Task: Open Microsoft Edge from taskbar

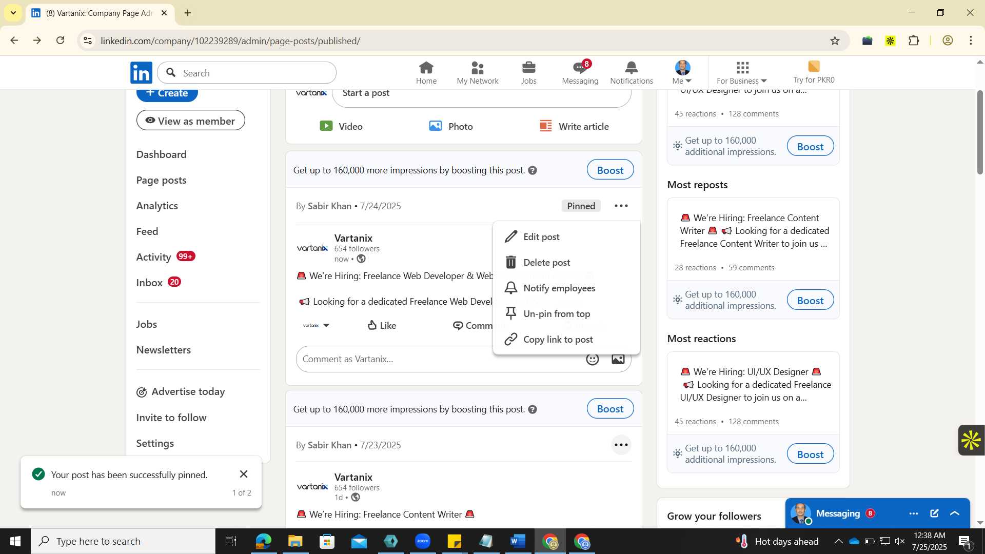Action: click(263, 541)
